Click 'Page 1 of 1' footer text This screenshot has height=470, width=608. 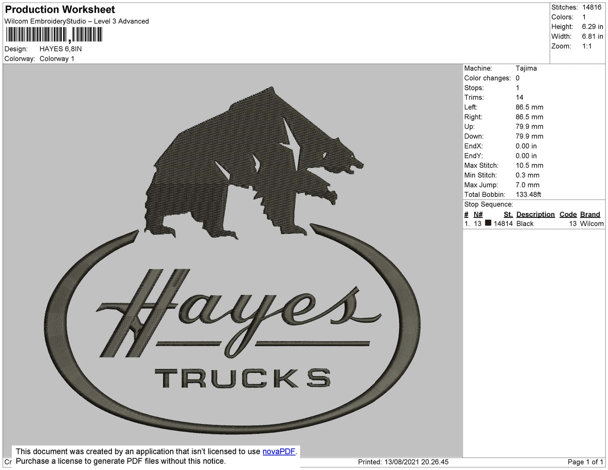coord(585,462)
